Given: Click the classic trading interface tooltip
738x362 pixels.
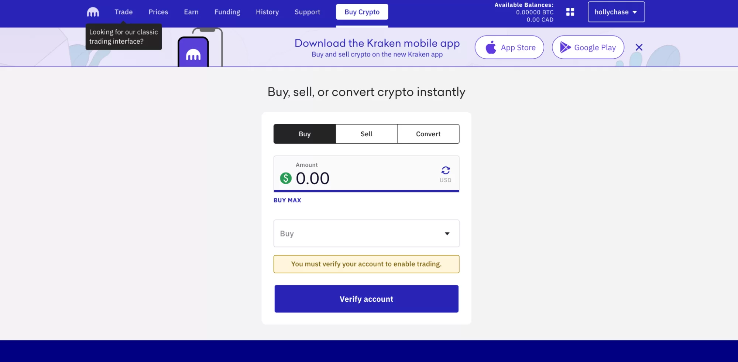Looking at the screenshot, I should pyautogui.click(x=123, y=37).
